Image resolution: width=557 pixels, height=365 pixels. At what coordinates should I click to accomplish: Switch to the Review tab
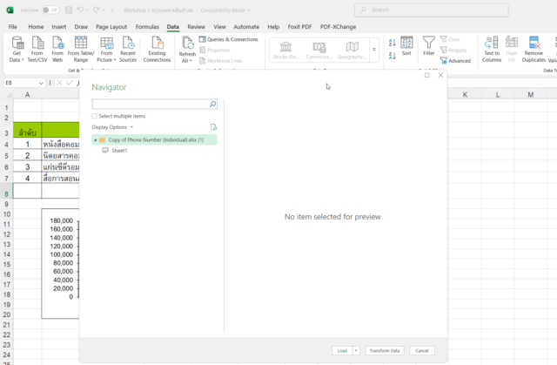point(196,27)
